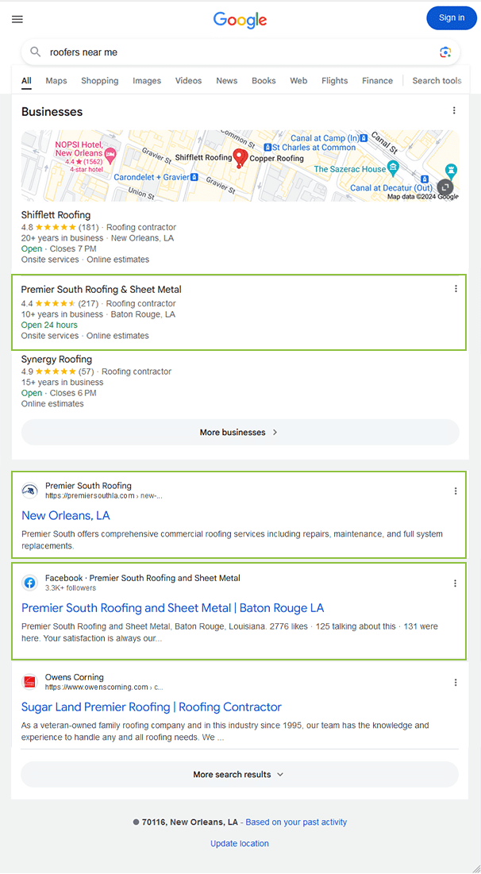The image size is (481, 874).
Task: Open the hamburger main menu
Action: (17, 19)
